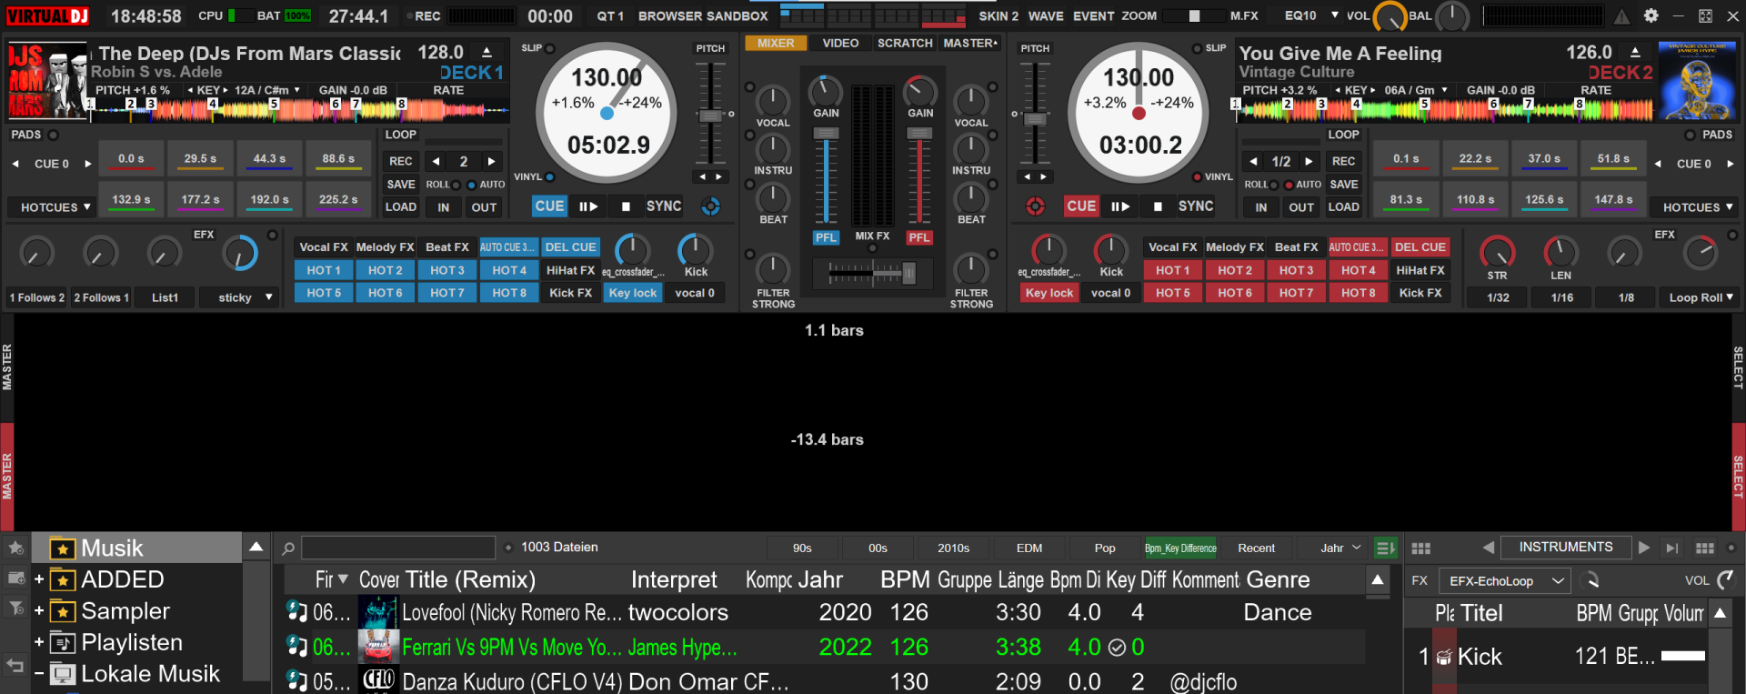Switch to MIXER tab
The image size is (1746, 694).
776,43
